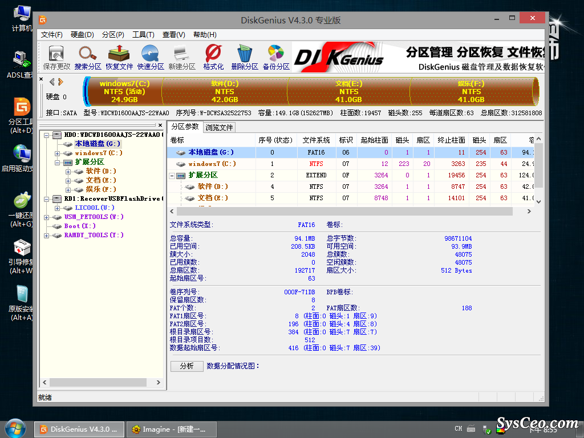584x438 pixels.
Task: Click the 文件系统 column header
Action: click(x=316, y=140)
